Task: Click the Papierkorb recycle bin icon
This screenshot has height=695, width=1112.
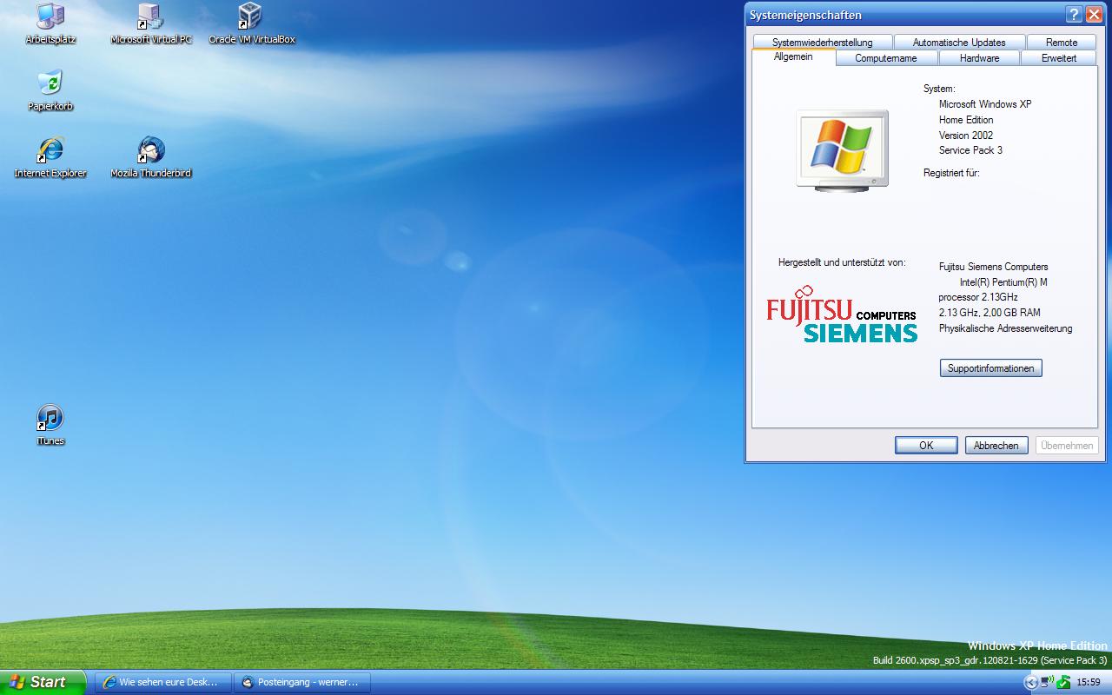Action: (x=50, y=83)
